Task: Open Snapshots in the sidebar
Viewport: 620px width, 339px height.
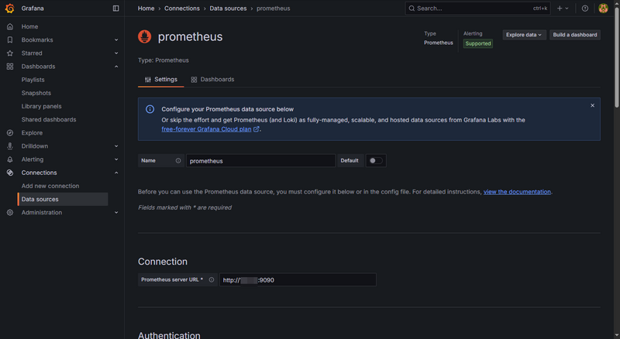Action: point(36,93)
